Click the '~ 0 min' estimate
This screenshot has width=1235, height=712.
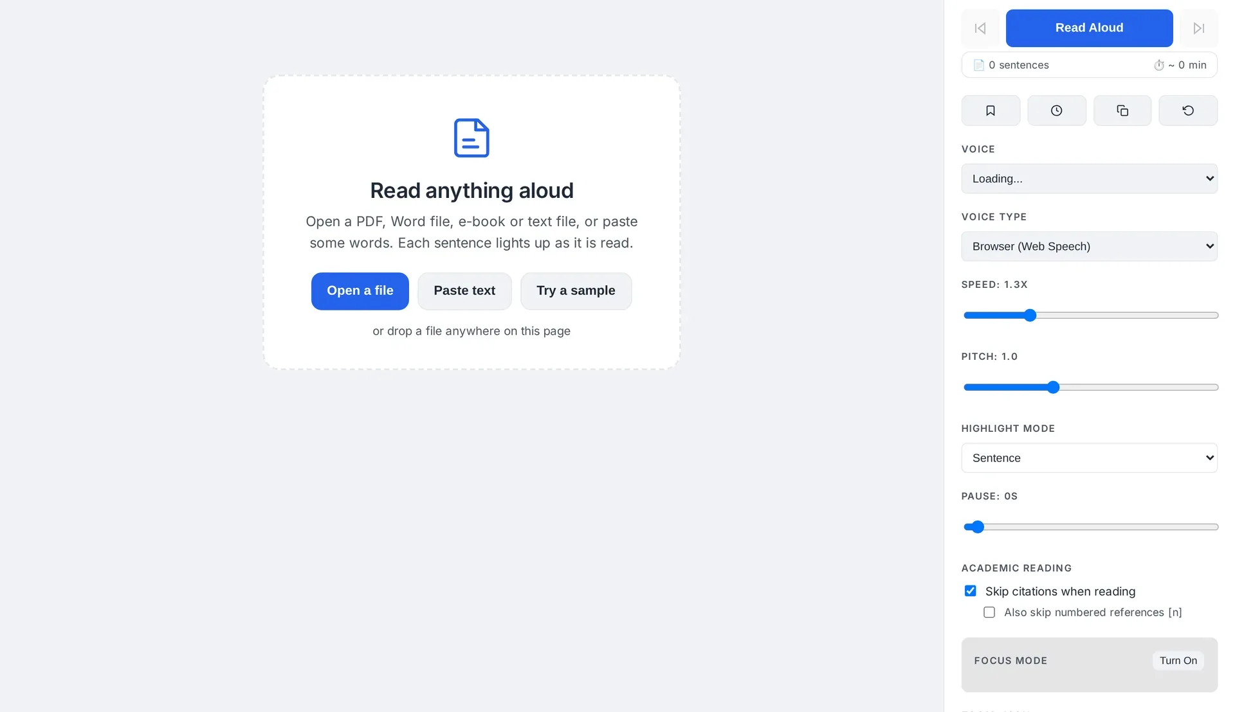pyautogui.click(x=1187, y=65)
